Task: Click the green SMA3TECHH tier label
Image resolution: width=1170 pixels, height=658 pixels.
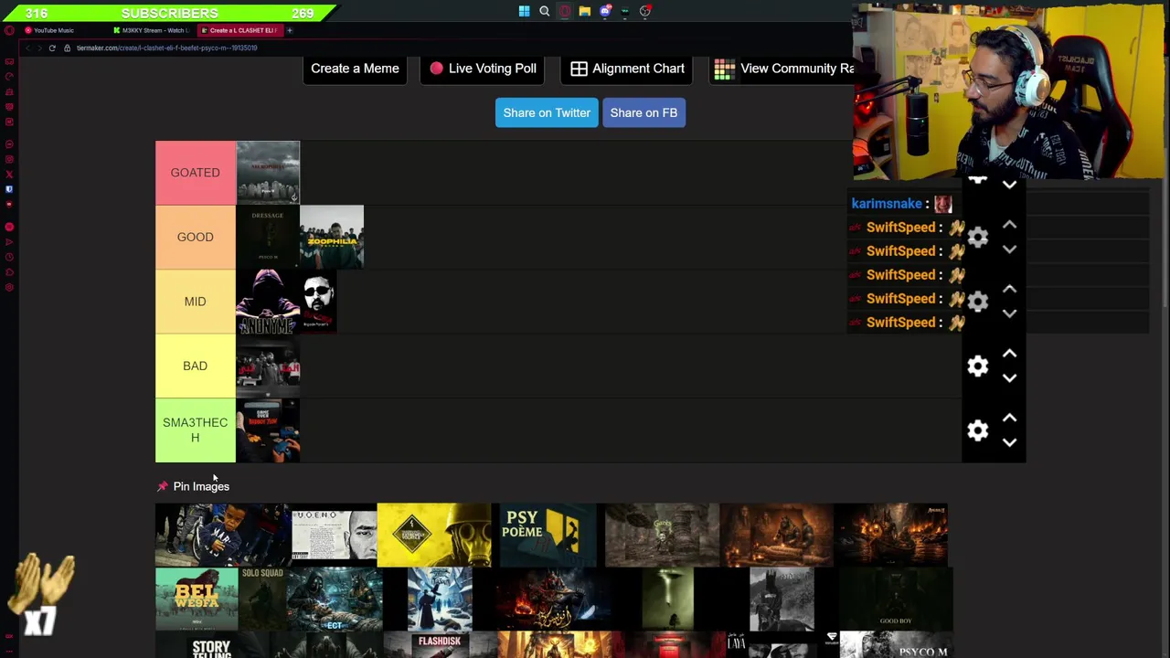Action: tap(196, 430)
